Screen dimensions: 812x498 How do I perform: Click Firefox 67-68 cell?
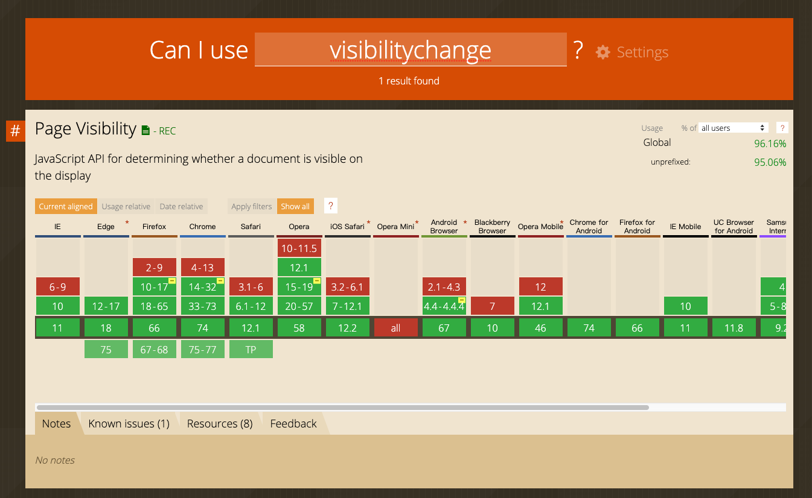pos(154,349)
